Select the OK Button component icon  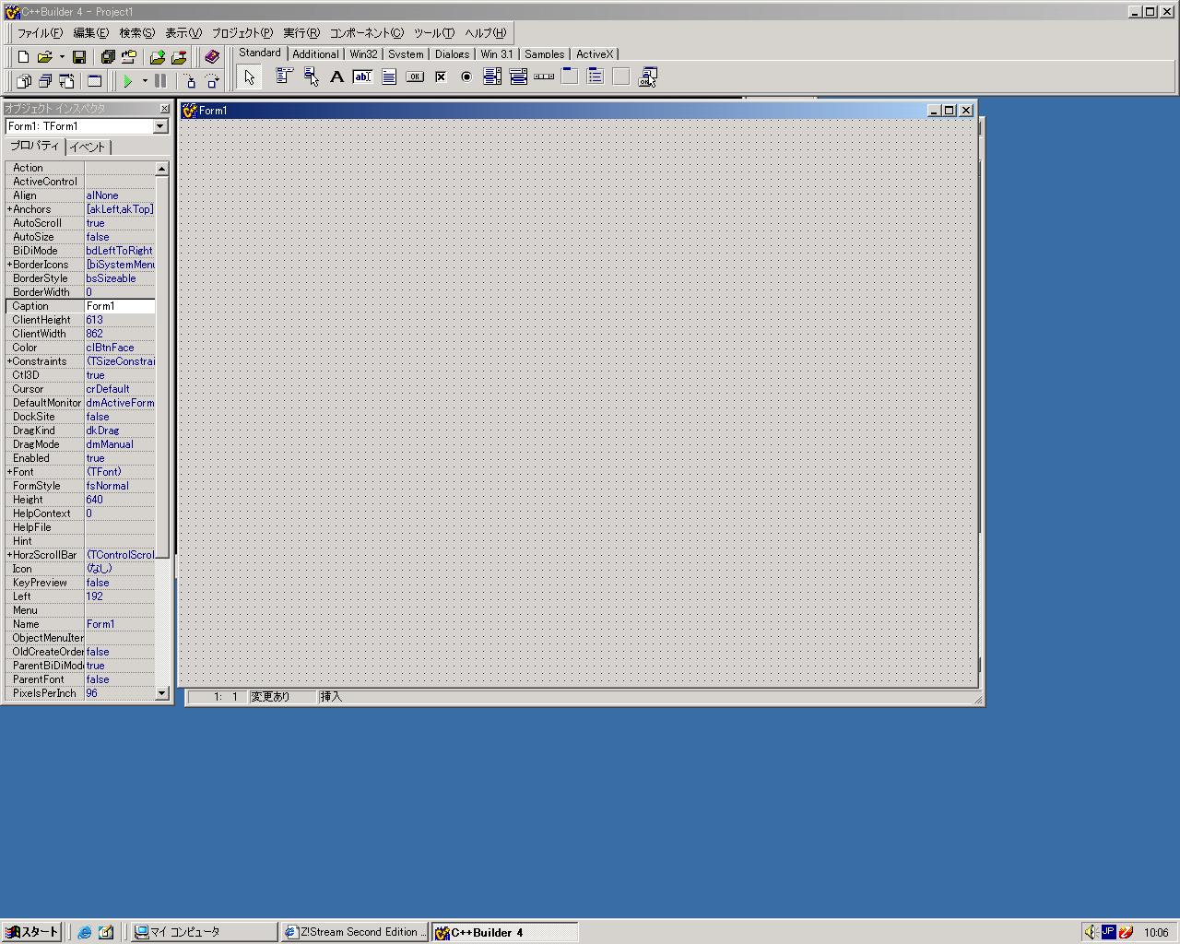coord(415,77)
